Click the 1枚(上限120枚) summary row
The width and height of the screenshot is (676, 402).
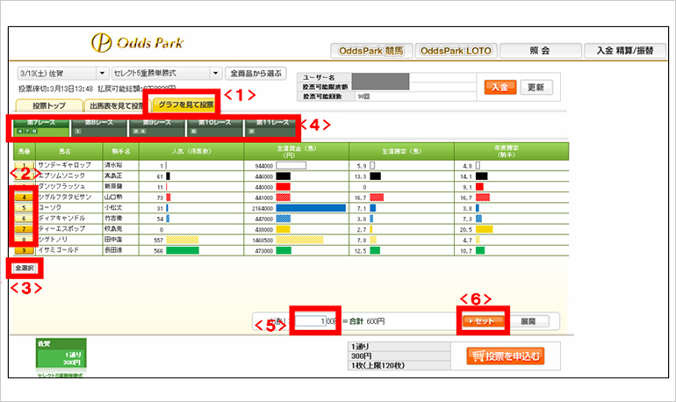pos(399,365)
